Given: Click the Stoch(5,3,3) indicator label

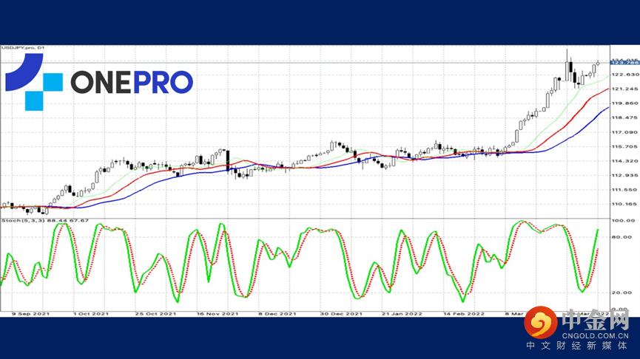Looking at the screenshot, I should [x=44, y=220].
